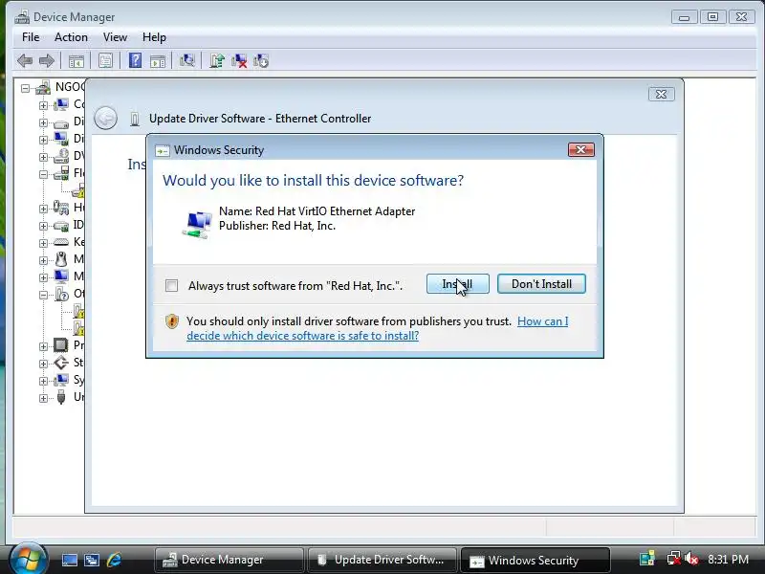
Task: Close the Update Driver Software wizard window
Action: coord(662,94)
